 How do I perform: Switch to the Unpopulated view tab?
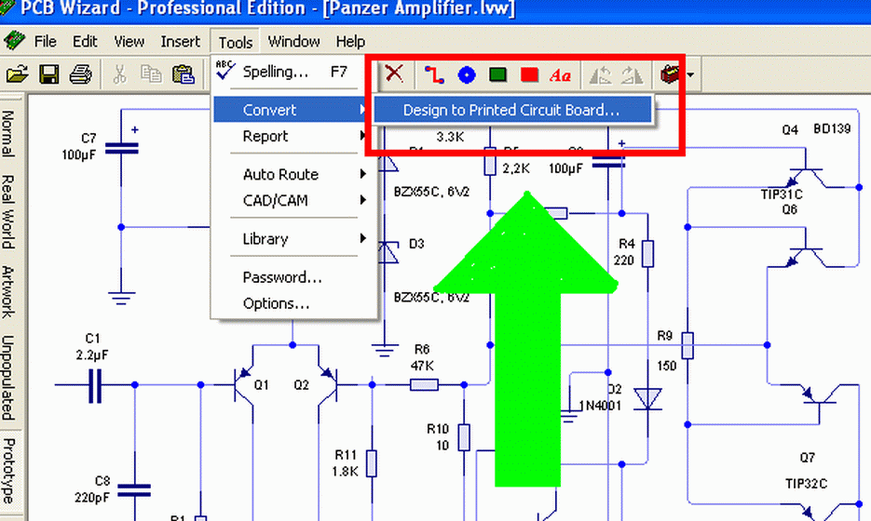[x=9, y=378]
